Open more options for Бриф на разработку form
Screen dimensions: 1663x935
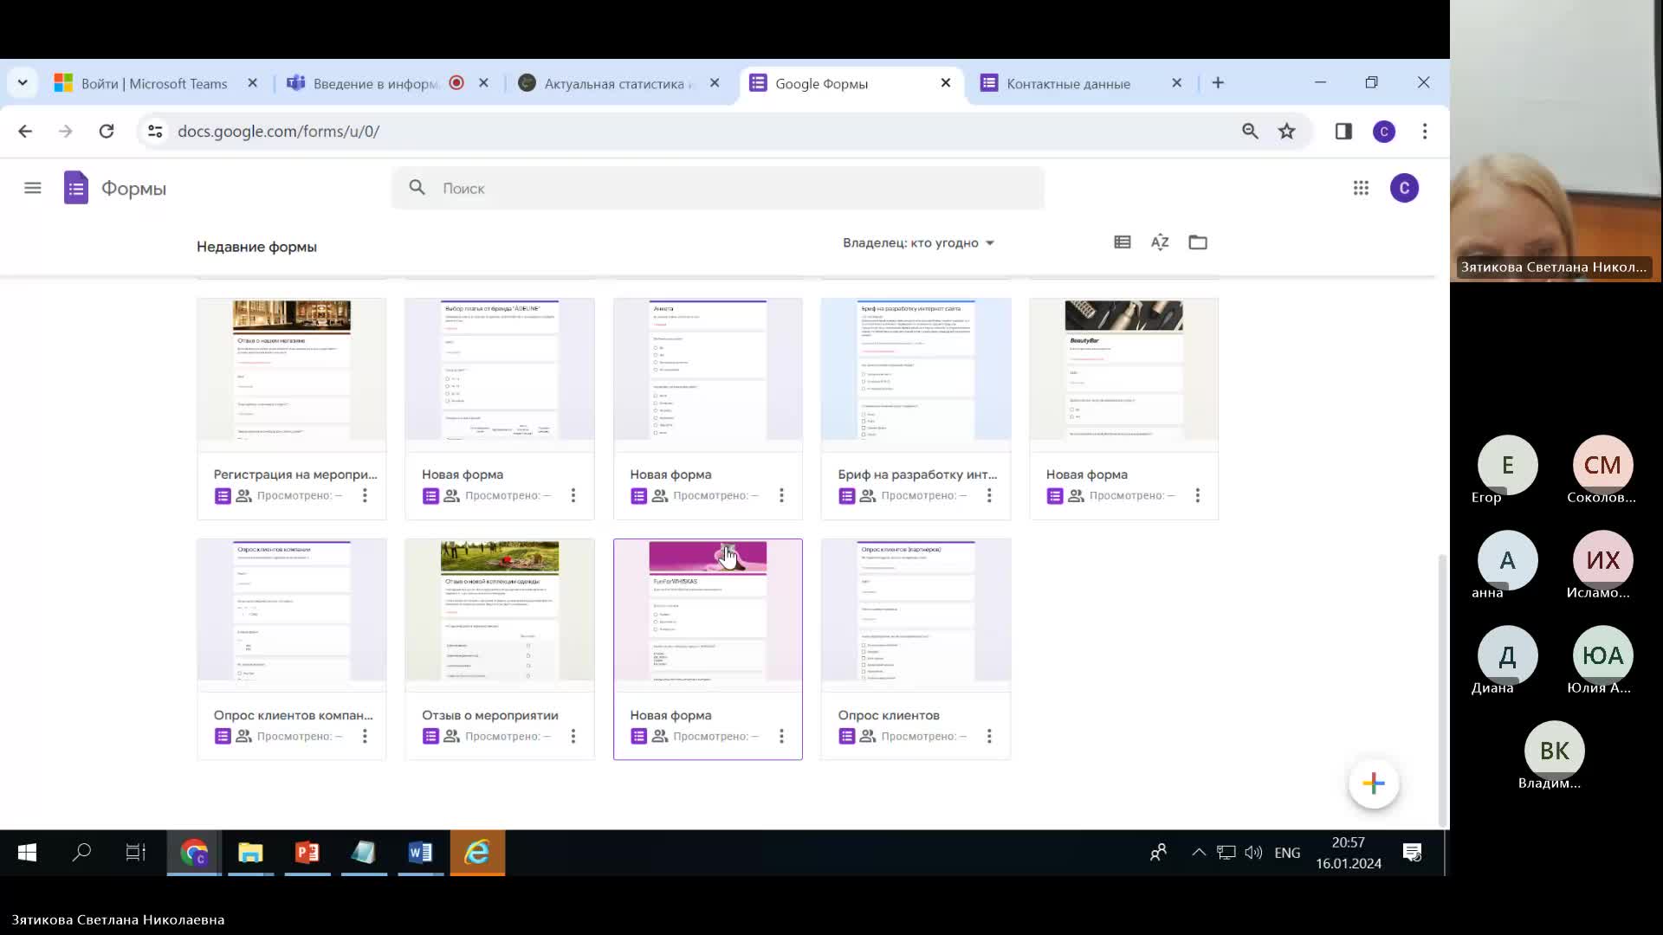click(989, 495)
